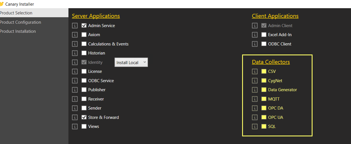Uncheck the Admin Service checkbox

(84, 25)
